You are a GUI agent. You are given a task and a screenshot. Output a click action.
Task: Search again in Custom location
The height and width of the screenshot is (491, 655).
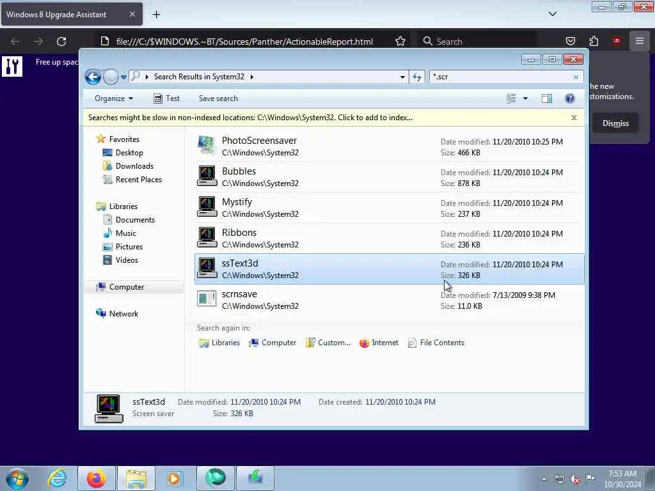click(328, 343)
